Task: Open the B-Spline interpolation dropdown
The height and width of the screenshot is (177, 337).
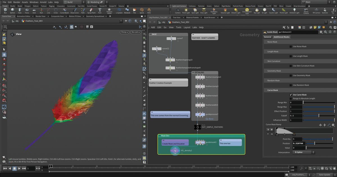Action: pos(303,152)
